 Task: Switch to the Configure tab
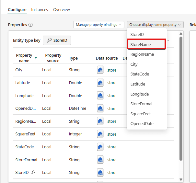coord(17,10)
